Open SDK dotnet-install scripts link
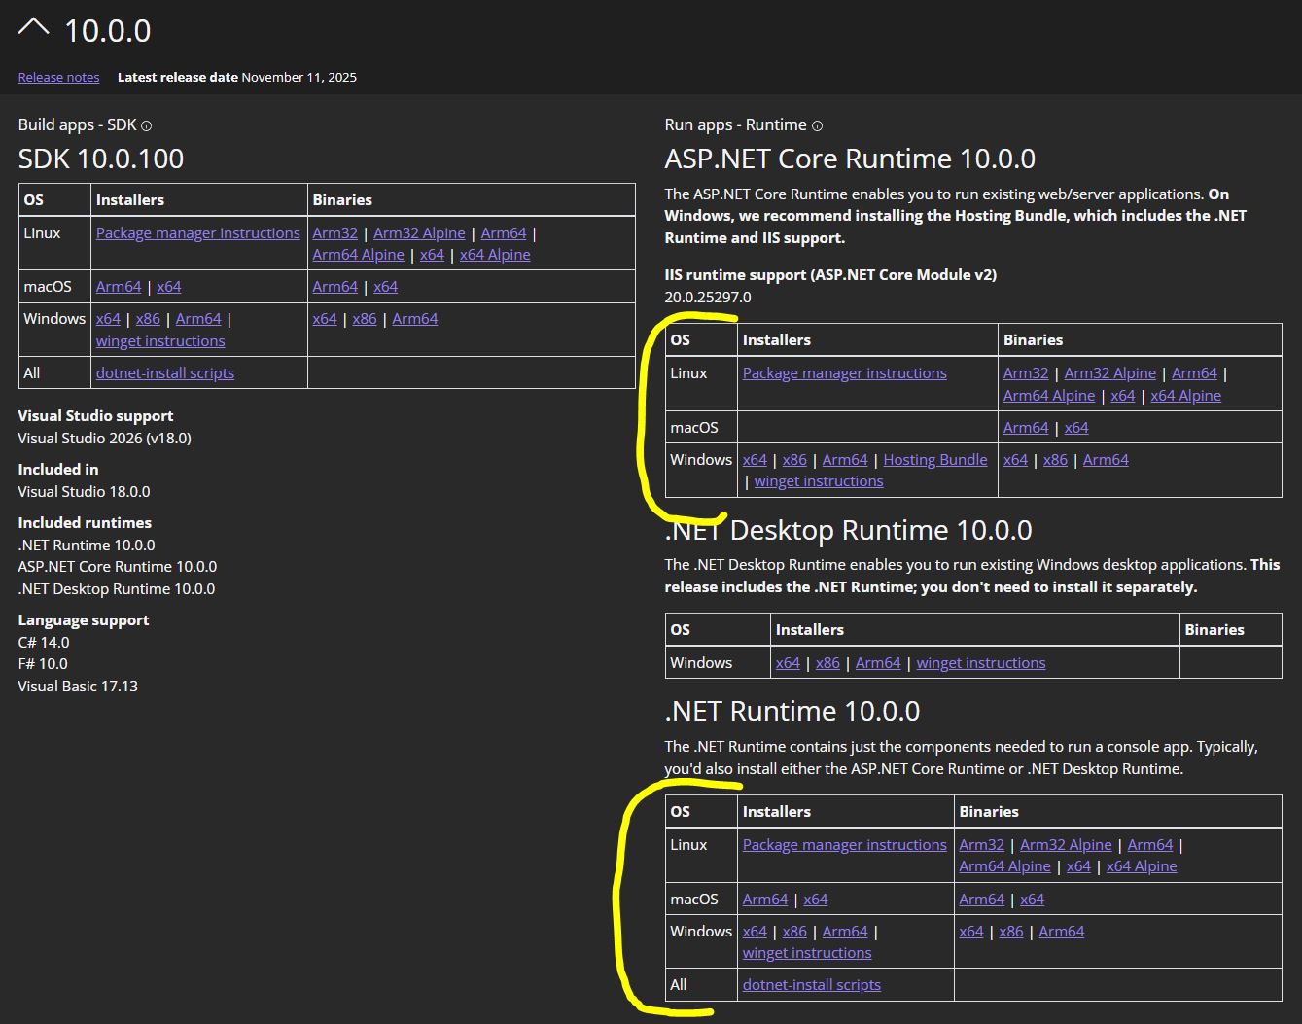 click(x=165, y=373)
